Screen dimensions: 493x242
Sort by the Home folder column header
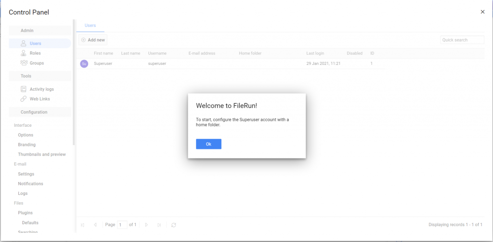click(250, 53)
